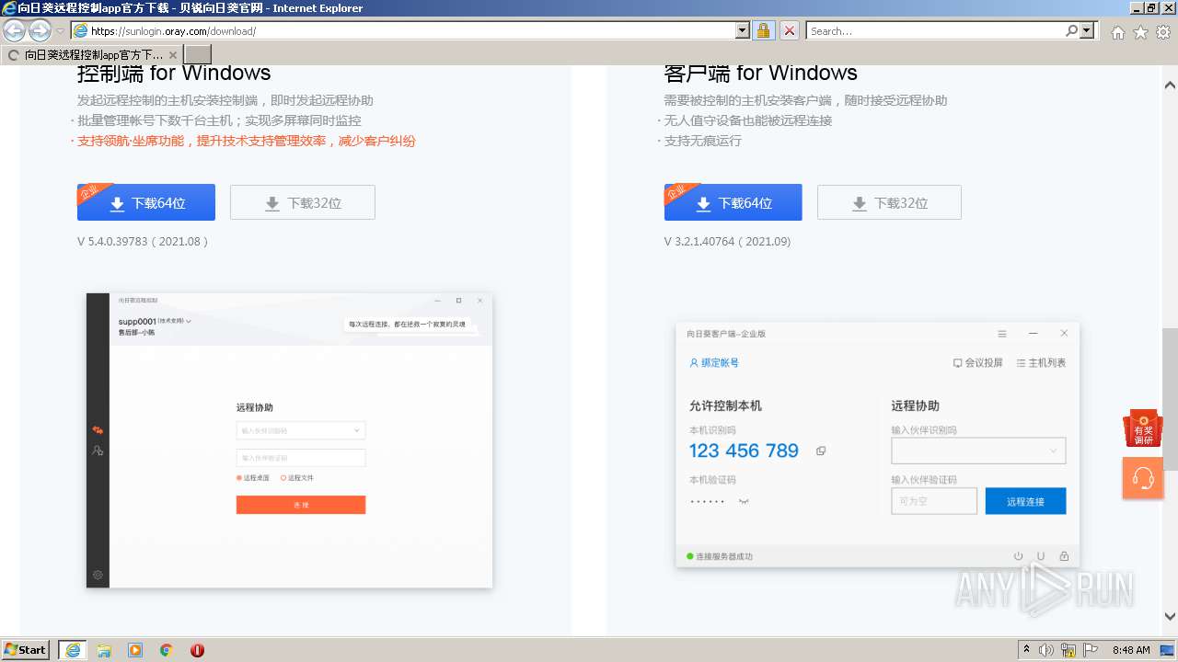This screenshot has width=1178, height=662.
Task: Click the 控制端 app preview screenshot
Action: pos(290,440)
